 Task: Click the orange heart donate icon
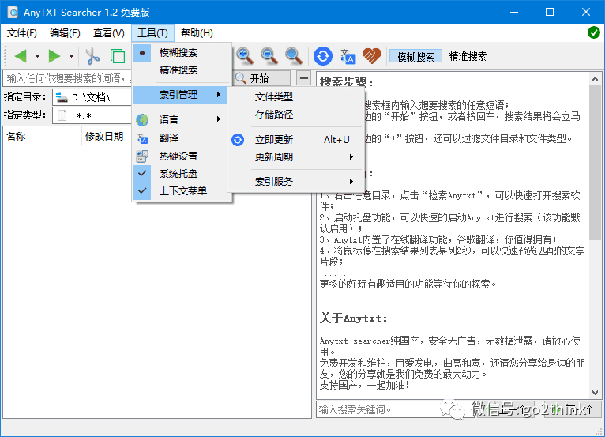tap(372, 56)
